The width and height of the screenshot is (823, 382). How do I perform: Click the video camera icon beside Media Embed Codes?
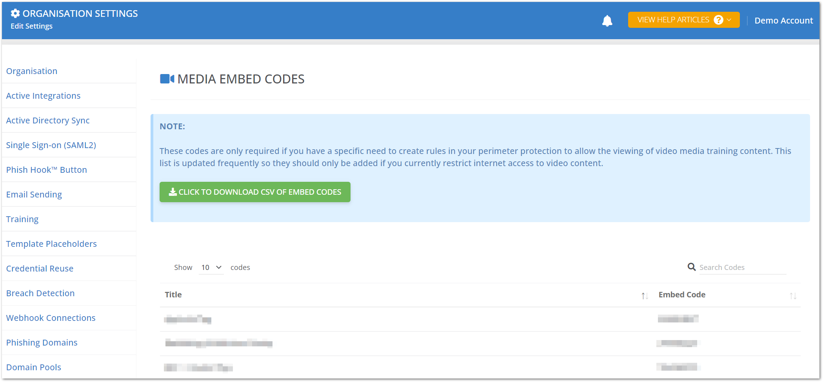click(x=166, y=78)
